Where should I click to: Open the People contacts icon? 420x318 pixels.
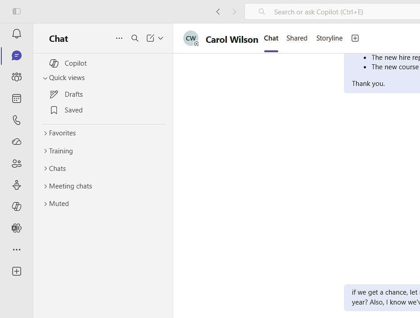17,163
